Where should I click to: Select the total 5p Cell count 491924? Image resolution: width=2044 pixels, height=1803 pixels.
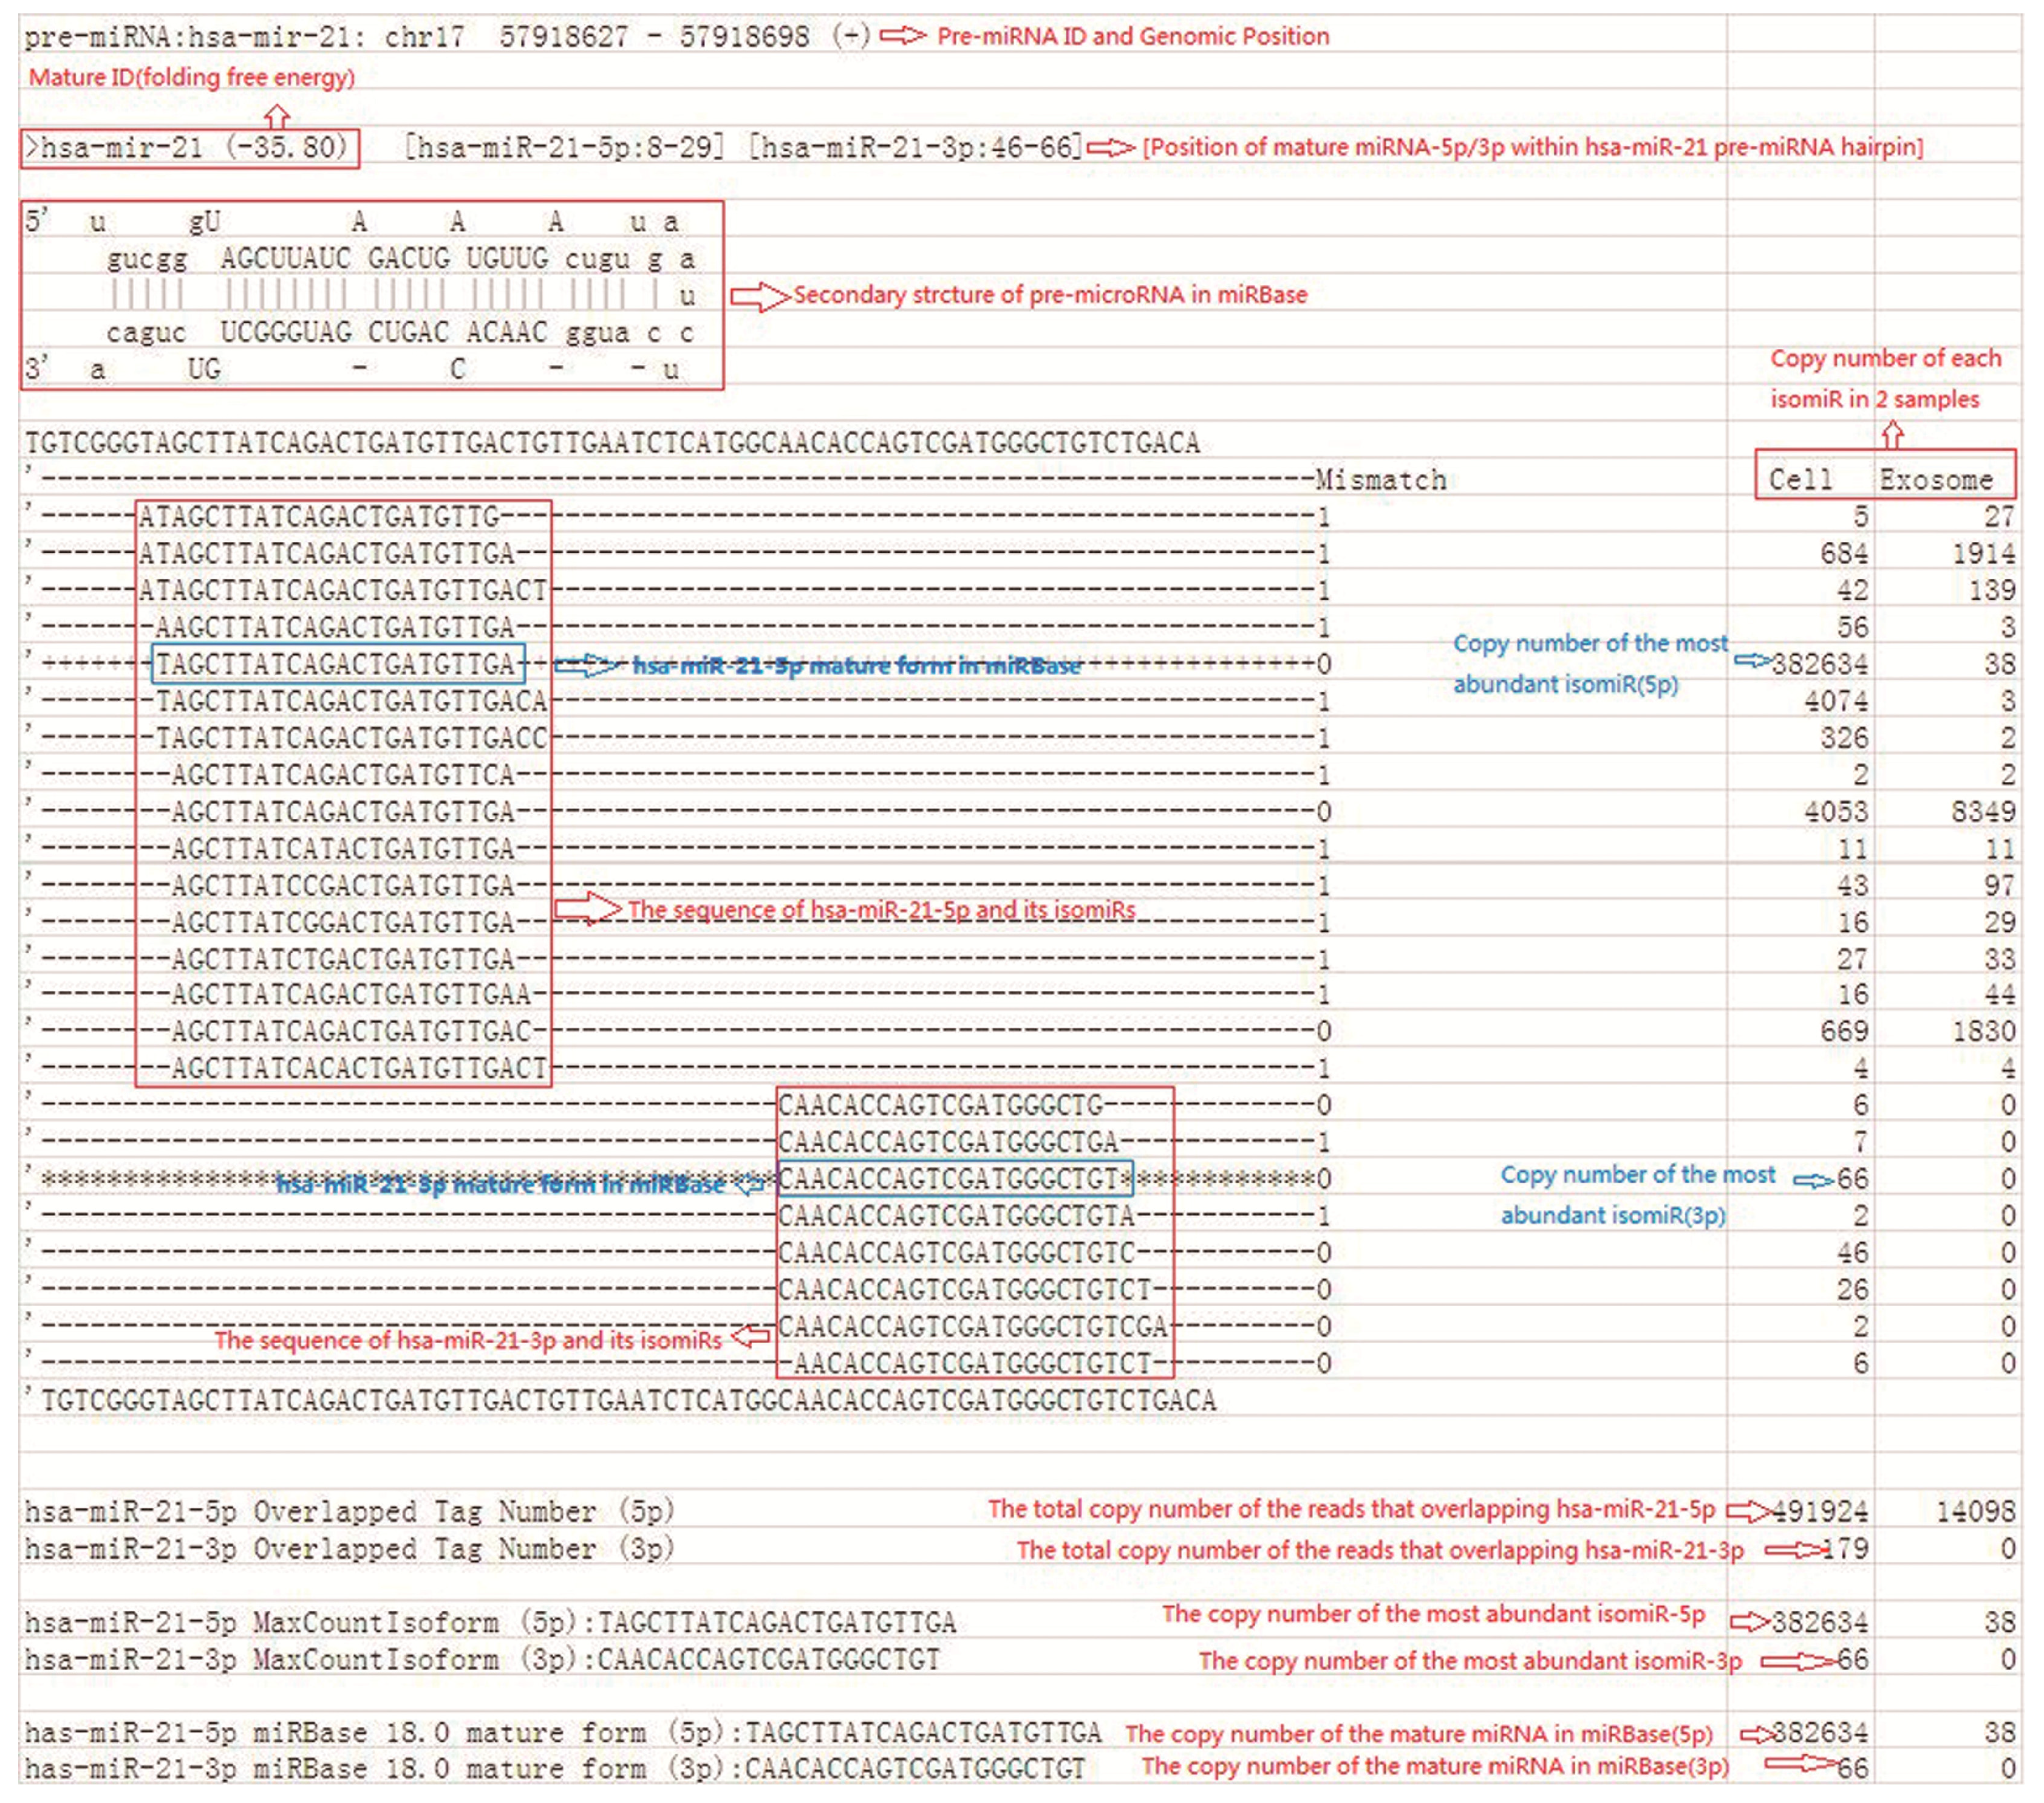pos(1820,1511)
